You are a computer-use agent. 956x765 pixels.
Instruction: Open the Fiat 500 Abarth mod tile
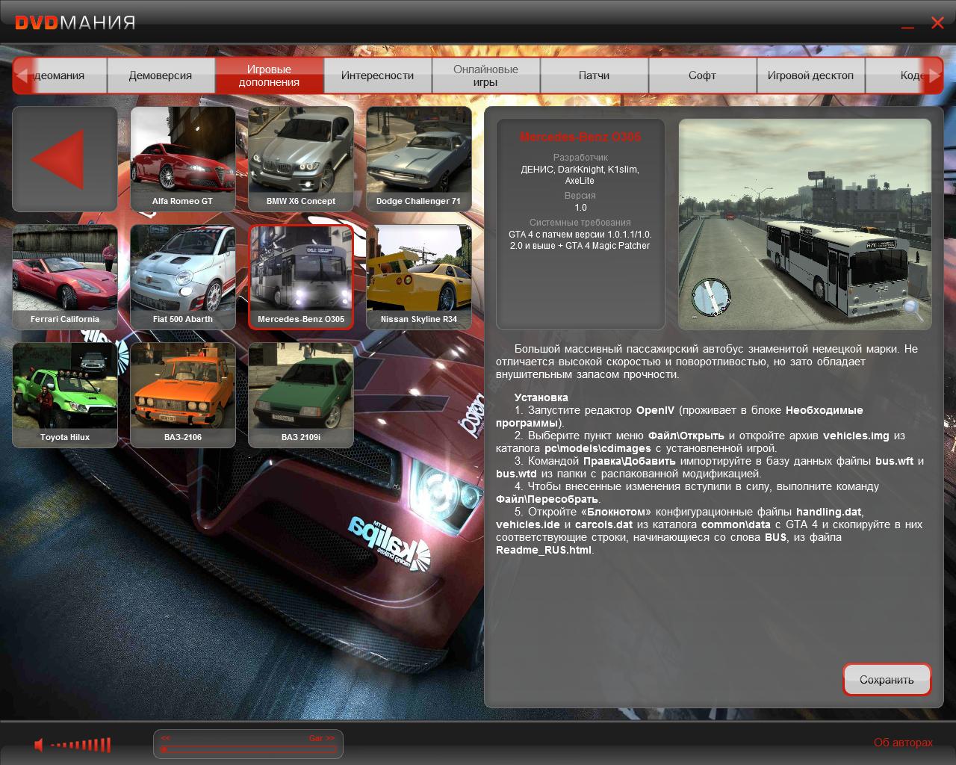[x=183, y=277]
